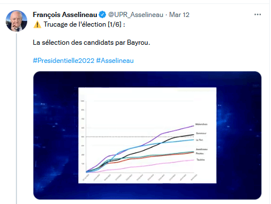This screenshot has height=204, width=271.
Task: Click the warning emoji before Trucage
Action: [37, 24]
